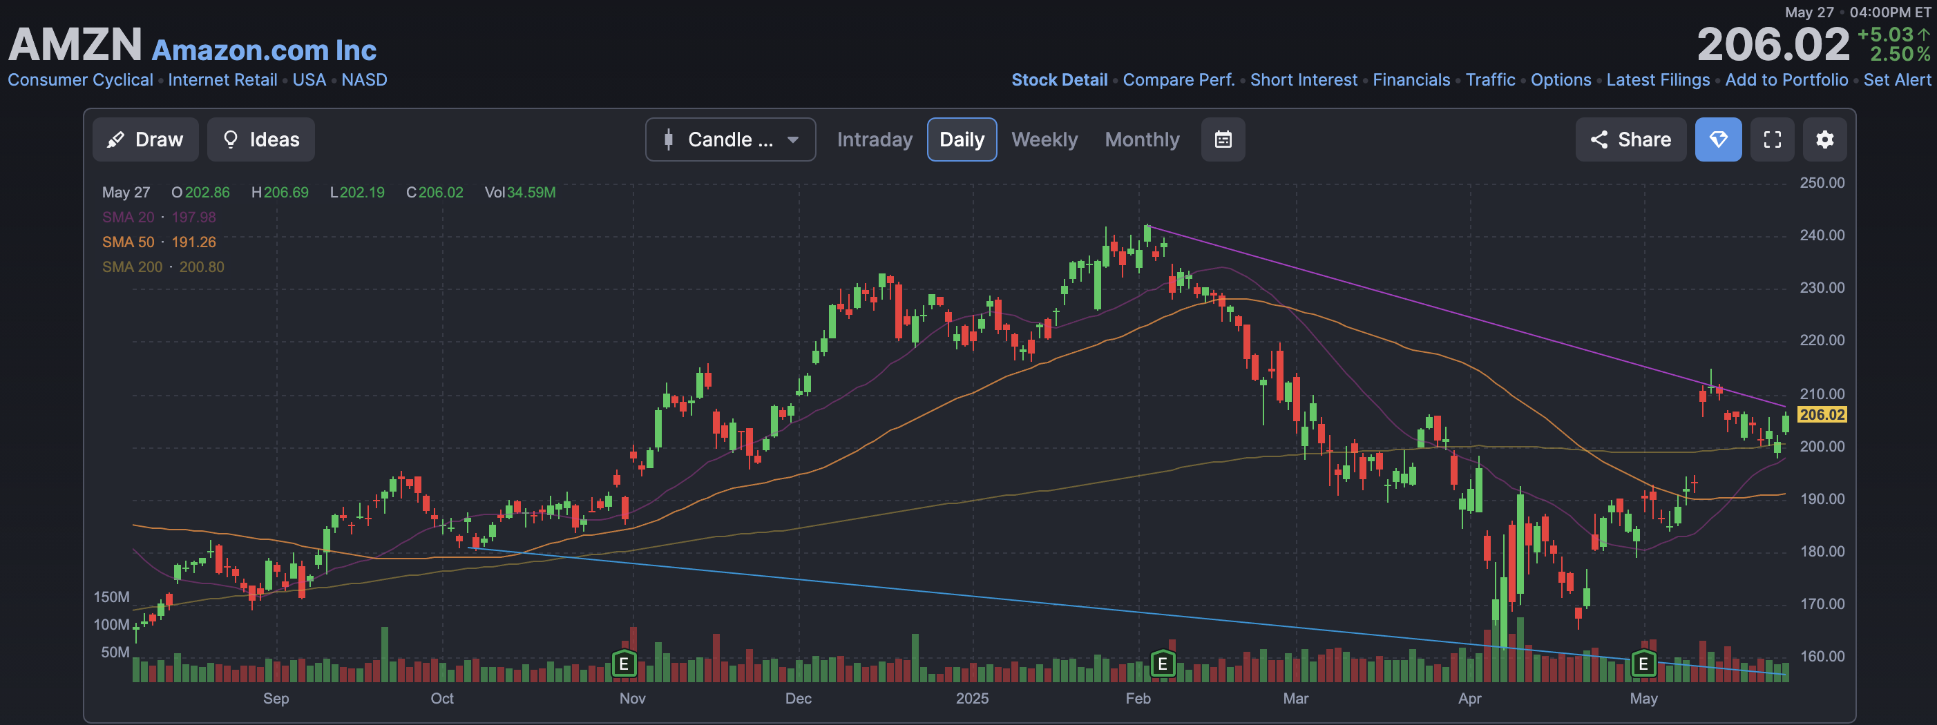1937x725 pixels.
Task: Click the May earnings E marker
Action: point(1643,664)
